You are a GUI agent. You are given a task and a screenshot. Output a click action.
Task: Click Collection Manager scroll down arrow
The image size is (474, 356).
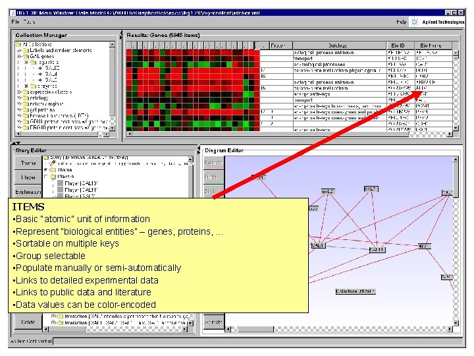(112, 128)
